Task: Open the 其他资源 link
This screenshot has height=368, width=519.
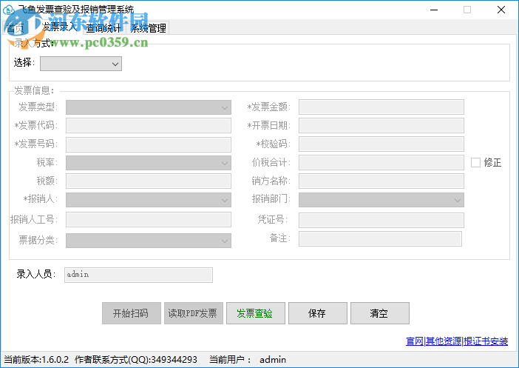Action: [444, 341]
